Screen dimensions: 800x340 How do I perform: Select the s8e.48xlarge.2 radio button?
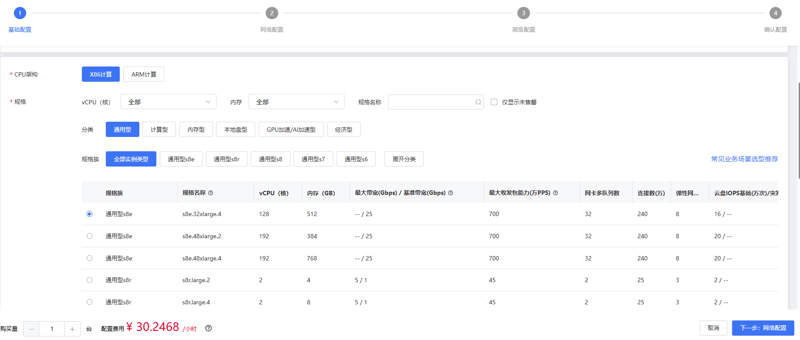click(x=89, y=236)
